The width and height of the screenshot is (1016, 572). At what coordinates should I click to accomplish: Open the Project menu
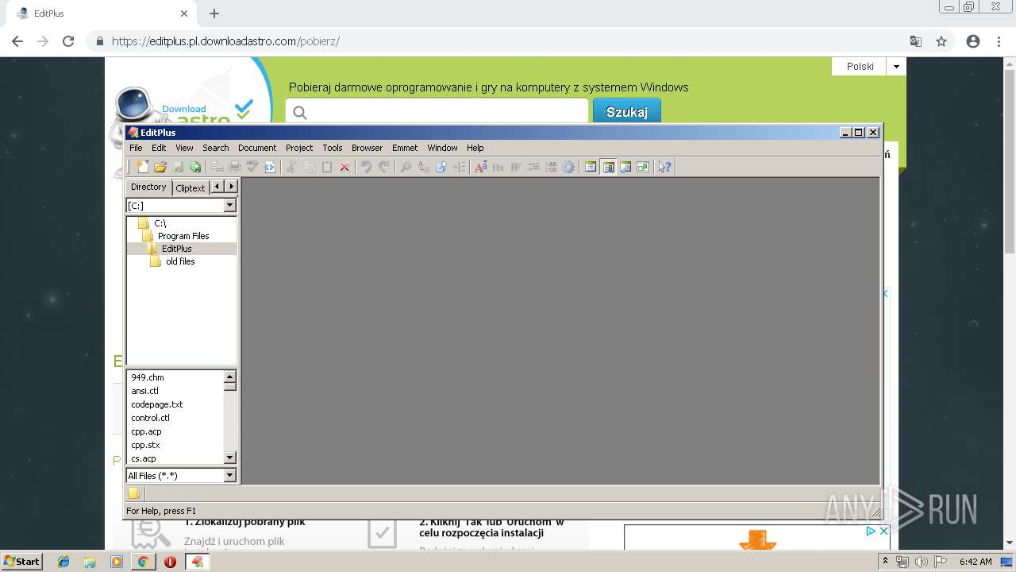299,148
